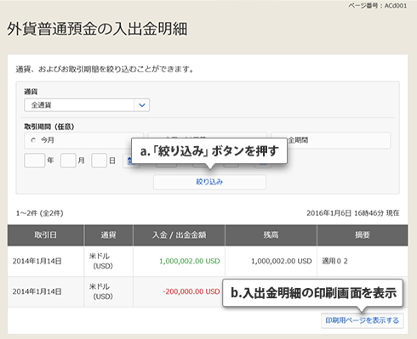Click the red -200,000.00 USD withdrawal amount
417x339 pixels.
(191, 291)
